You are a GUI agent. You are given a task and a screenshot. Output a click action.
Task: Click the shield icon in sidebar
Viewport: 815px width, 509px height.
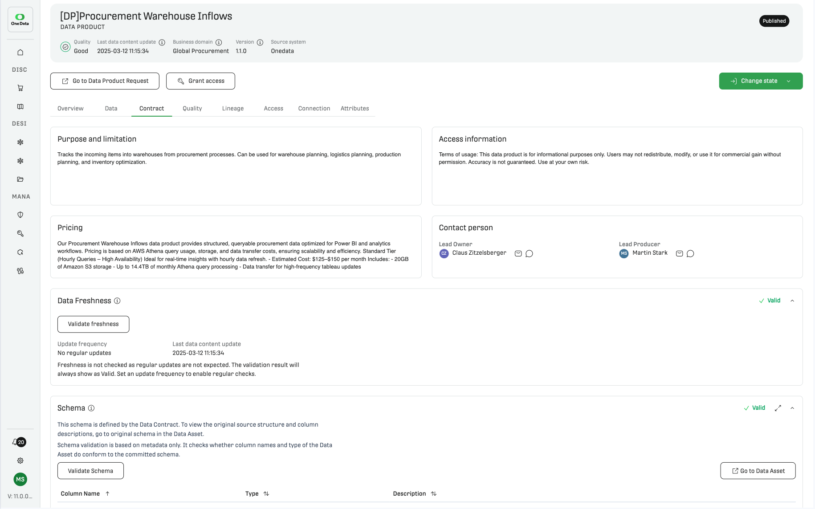[20, 215]
